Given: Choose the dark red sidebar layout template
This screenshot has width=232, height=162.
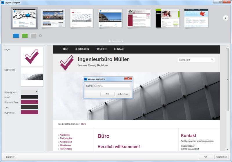Looking at the screenshot, I should [x=139, y=18].
